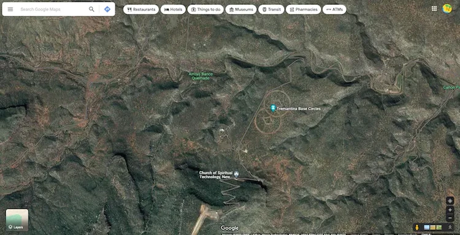Pick up the Street View pegman
Screen dimensions: 460x235
(x=417, y=228)
